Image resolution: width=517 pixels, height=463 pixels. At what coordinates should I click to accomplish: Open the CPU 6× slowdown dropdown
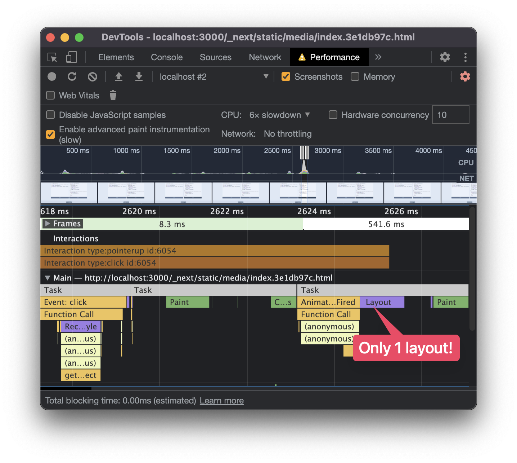tap(279, 115)
